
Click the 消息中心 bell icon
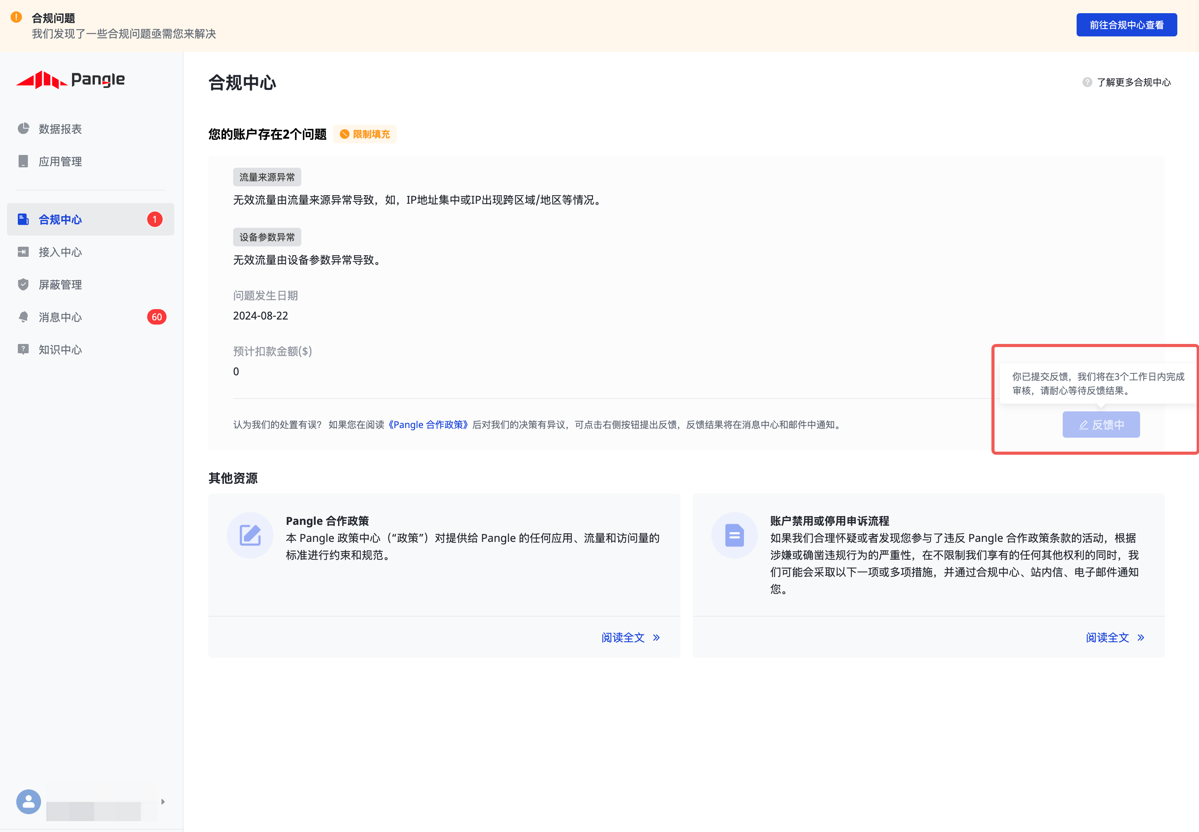click(23, 317)
